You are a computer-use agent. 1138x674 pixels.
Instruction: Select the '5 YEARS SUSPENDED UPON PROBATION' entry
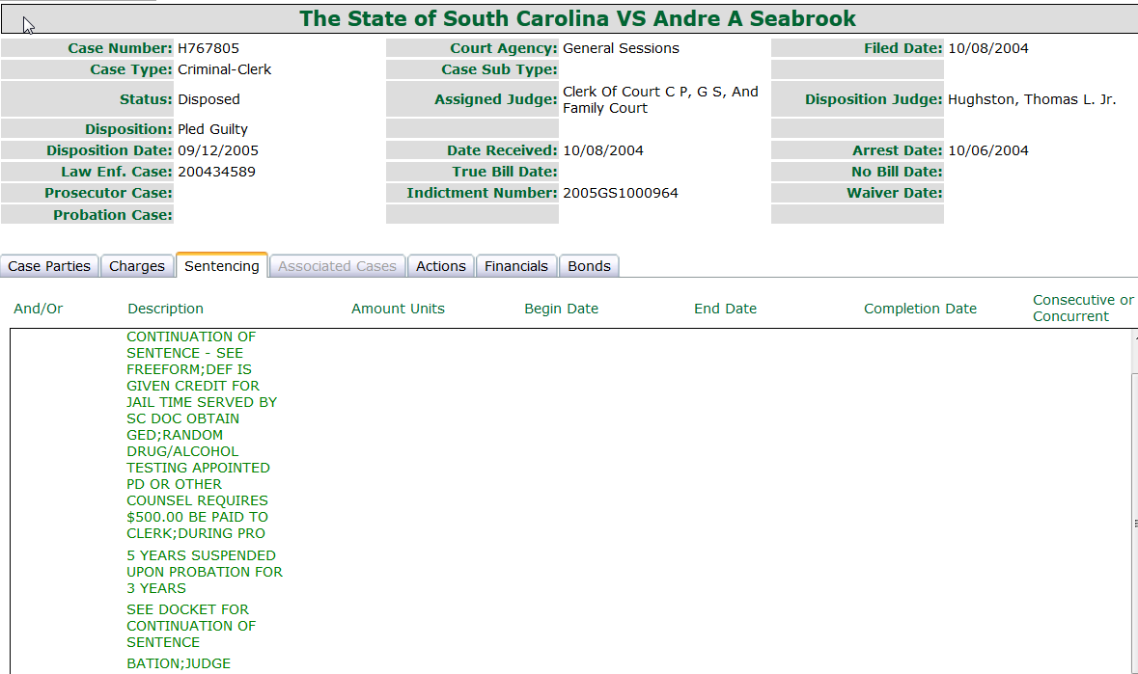[204, 572]
